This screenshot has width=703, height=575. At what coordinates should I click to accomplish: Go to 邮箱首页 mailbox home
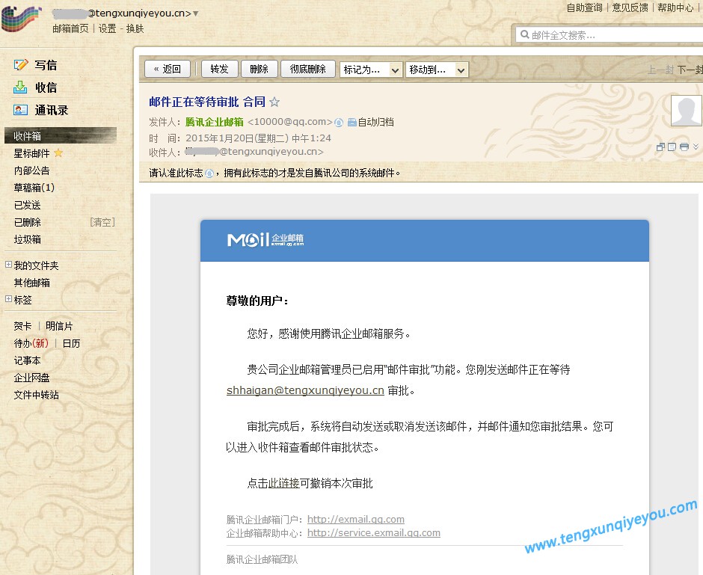pyautogui.click(x=70, y=28)
